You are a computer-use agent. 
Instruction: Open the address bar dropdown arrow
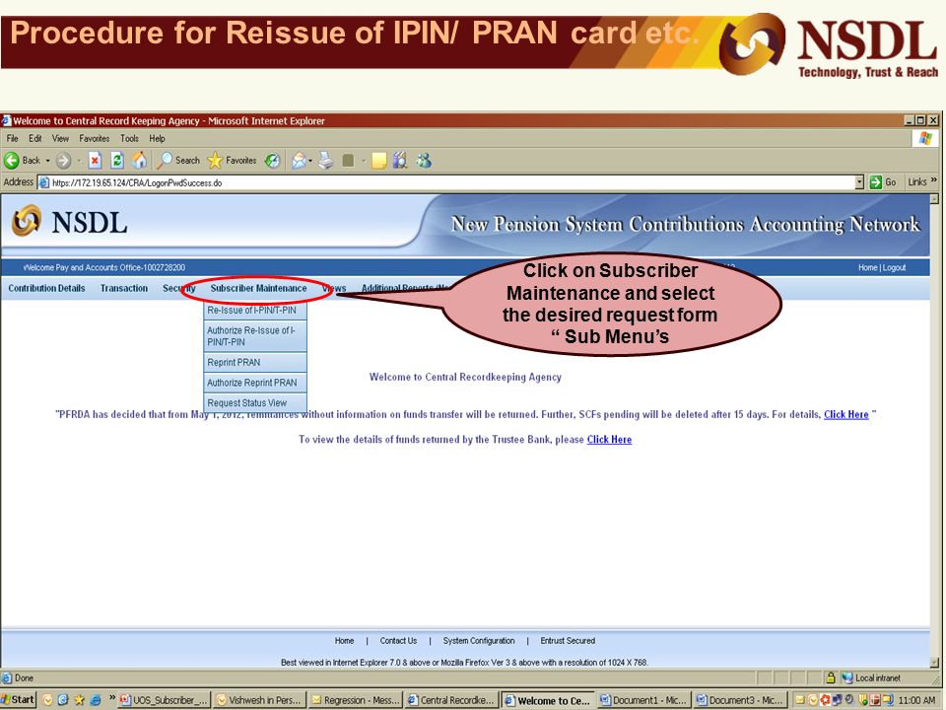(859, 182)
